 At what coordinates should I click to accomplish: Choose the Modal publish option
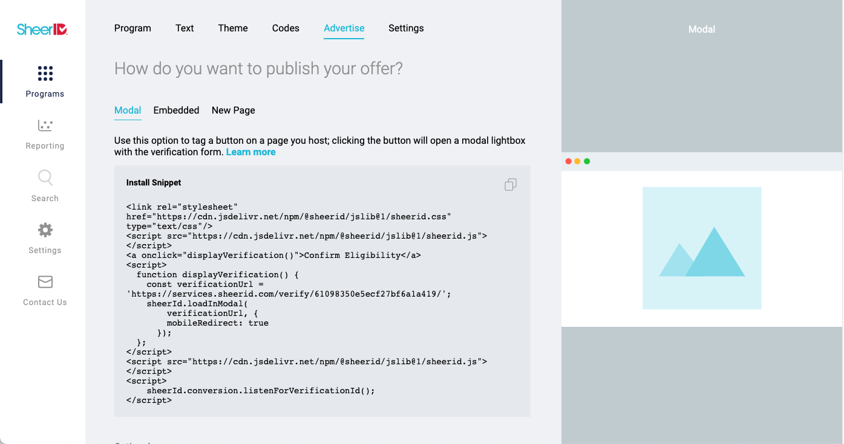pos(128,110)
